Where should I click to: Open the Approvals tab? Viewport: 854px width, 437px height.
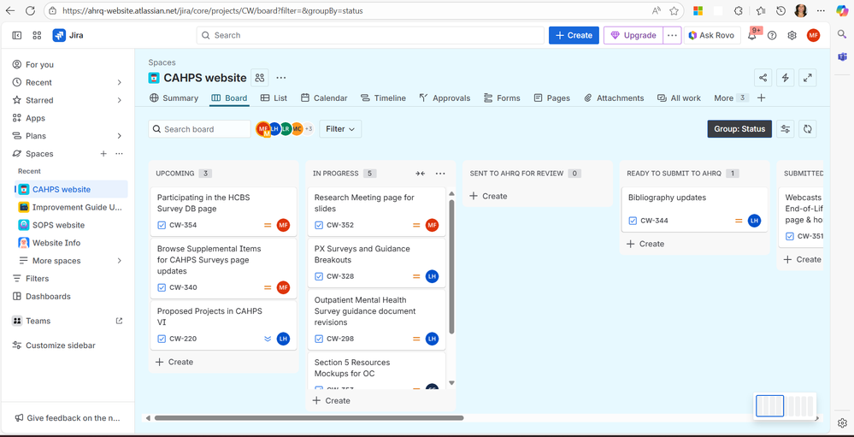click(x=445, y=98)
